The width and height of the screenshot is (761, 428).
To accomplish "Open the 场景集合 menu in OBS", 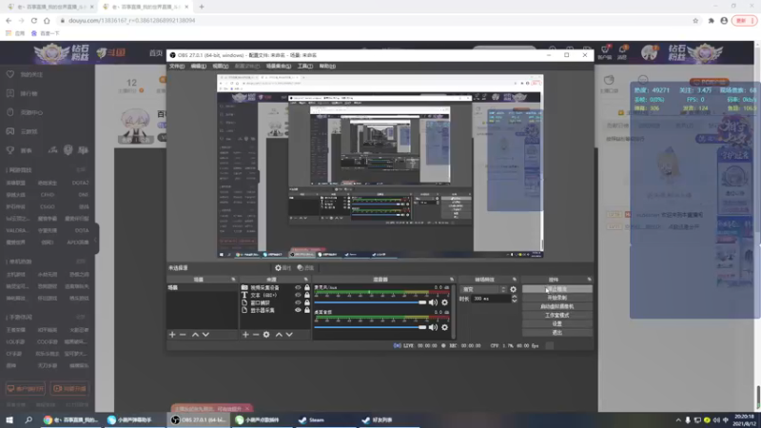I will [x=279, y=66].
